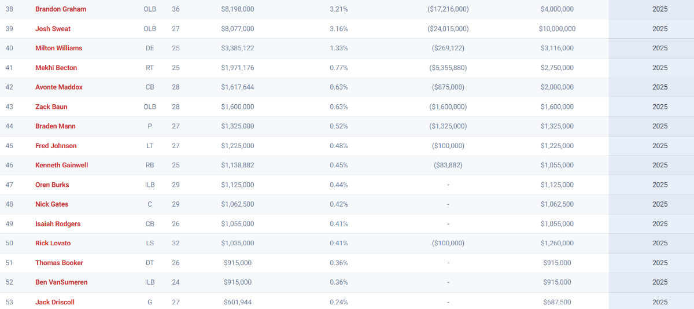This screenshot has width=694, height=309.
Task: Open Oren Burks' player profile
Action: coord(52,185)
